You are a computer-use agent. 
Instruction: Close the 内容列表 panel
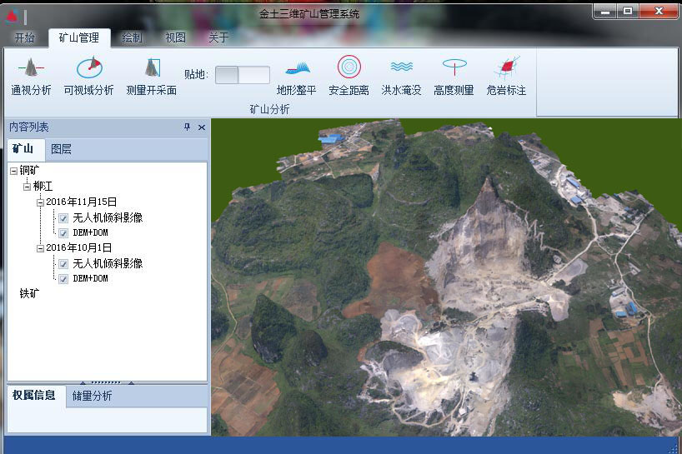pos(202,127)
